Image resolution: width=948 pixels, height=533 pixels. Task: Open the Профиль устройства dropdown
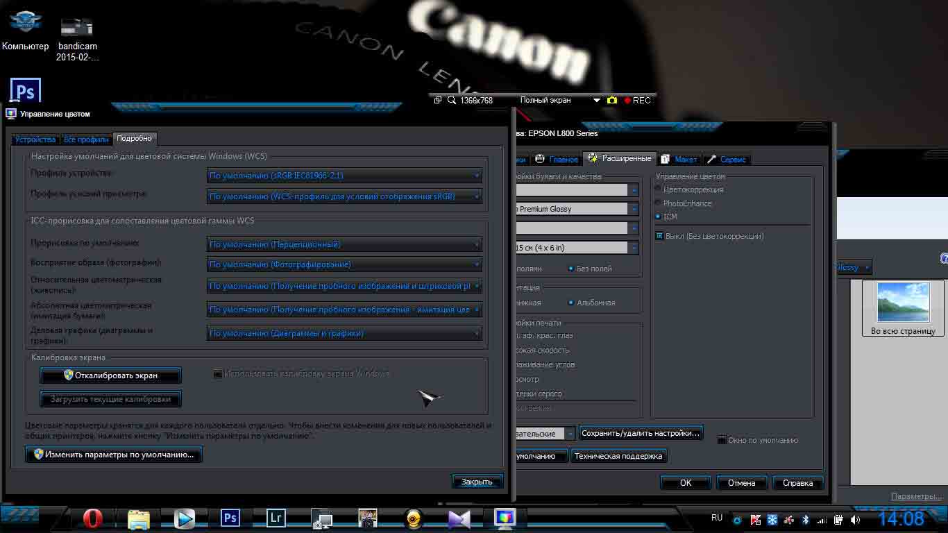[344, 176]
